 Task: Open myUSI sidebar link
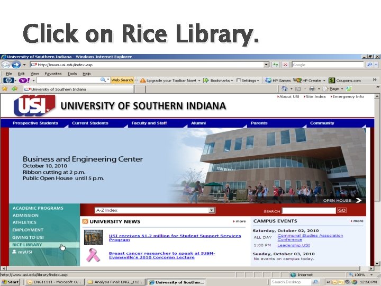(x=22, y=252)
